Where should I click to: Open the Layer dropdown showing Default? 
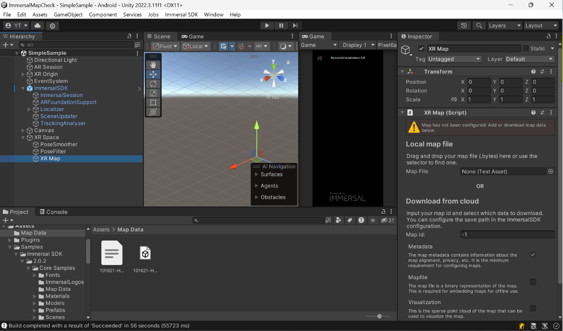530,59
